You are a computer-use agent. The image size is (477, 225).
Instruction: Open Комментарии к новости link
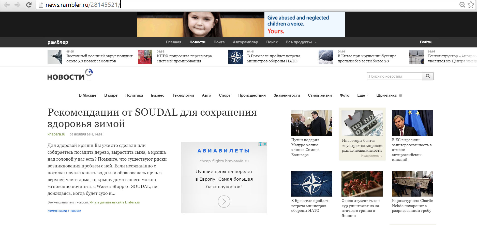[x=64, y=211]
